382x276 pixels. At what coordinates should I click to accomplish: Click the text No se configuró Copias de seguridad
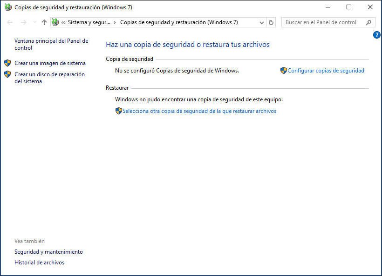pyautogui.click(x=177, y=71)
